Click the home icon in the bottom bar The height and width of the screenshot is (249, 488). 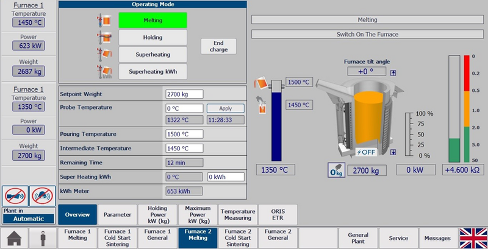[15, 238]
